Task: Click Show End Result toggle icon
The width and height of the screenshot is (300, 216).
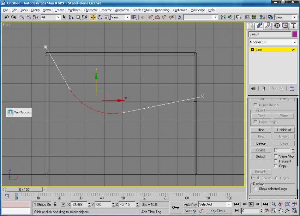Action: (x=264, y=89)
